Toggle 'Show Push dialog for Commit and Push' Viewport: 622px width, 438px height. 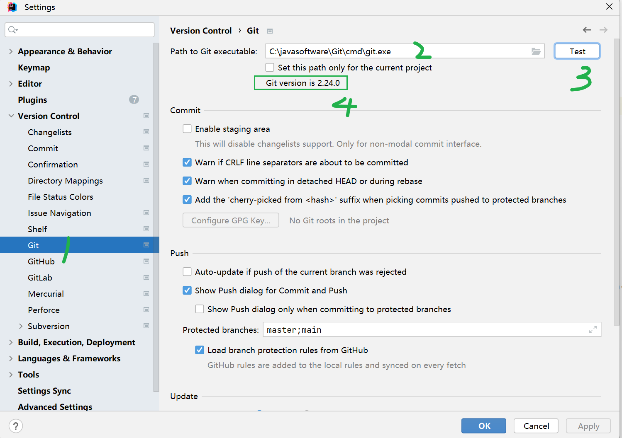[x=187, y=290]
